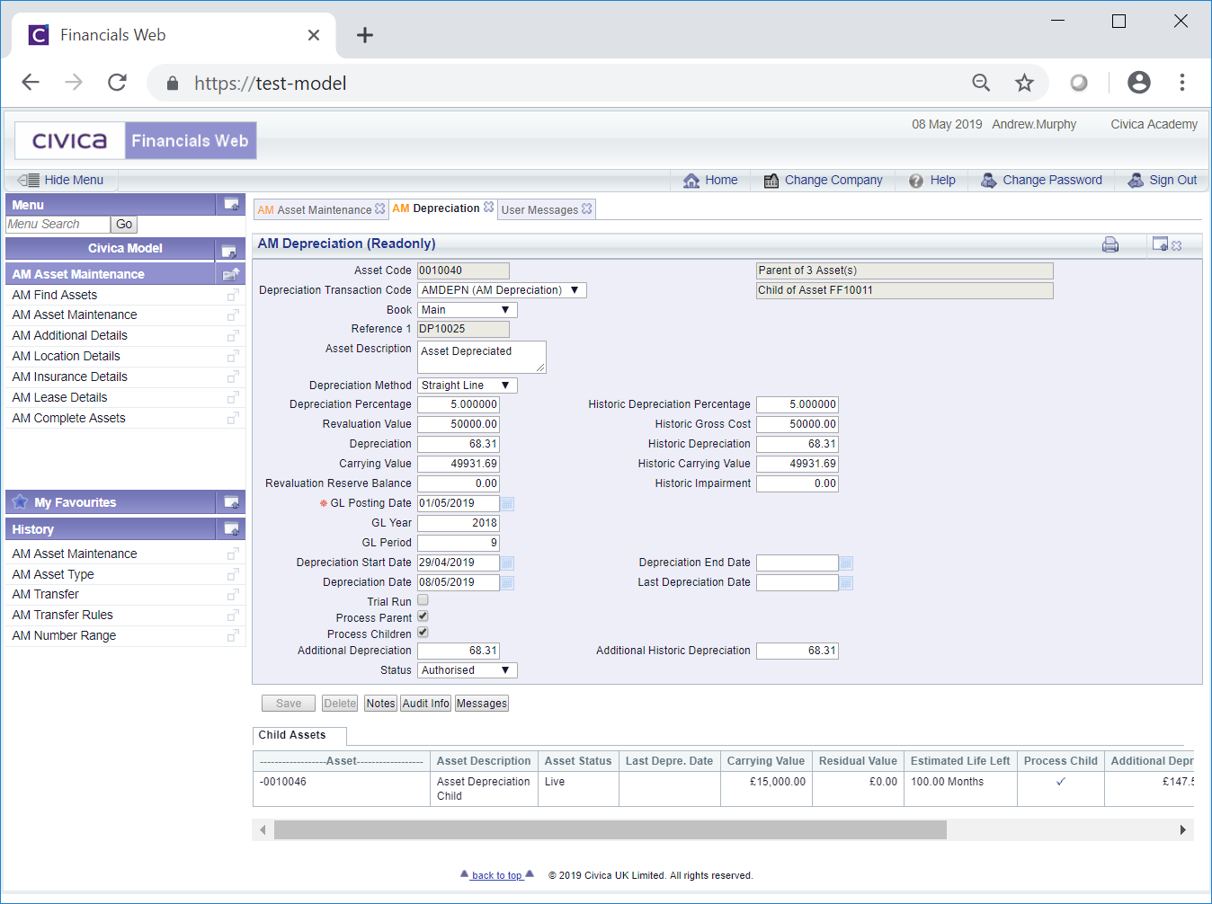Close the AM Asset Maintenance tab
This screenshot has height=904, width=1212.
[380, 208]
